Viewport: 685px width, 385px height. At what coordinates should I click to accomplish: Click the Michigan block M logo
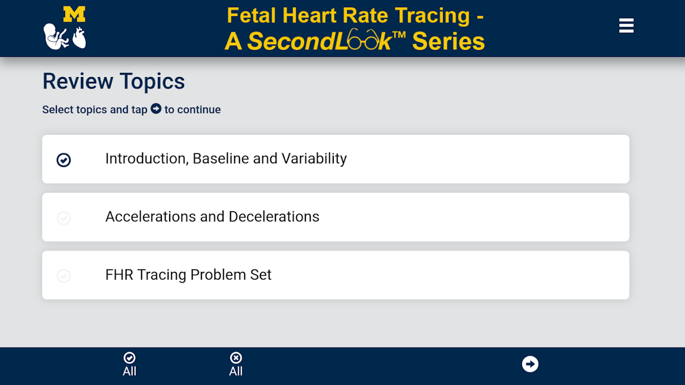pyautogui.click(x=74, y=14)
